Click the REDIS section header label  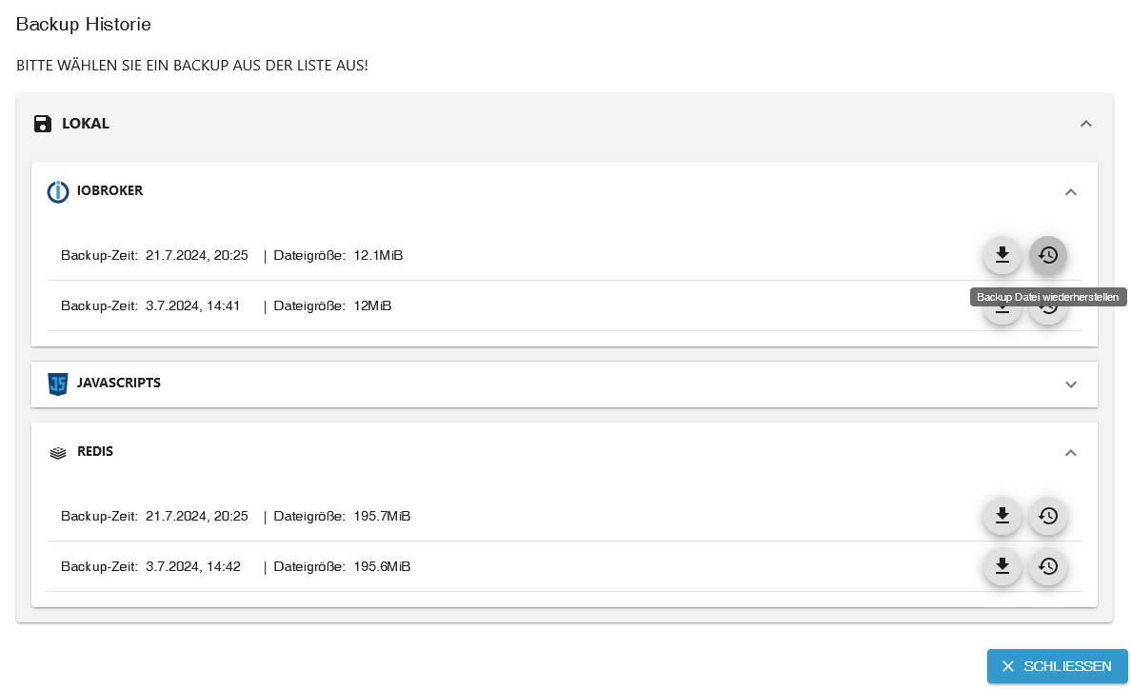click(x=95, y=452)
